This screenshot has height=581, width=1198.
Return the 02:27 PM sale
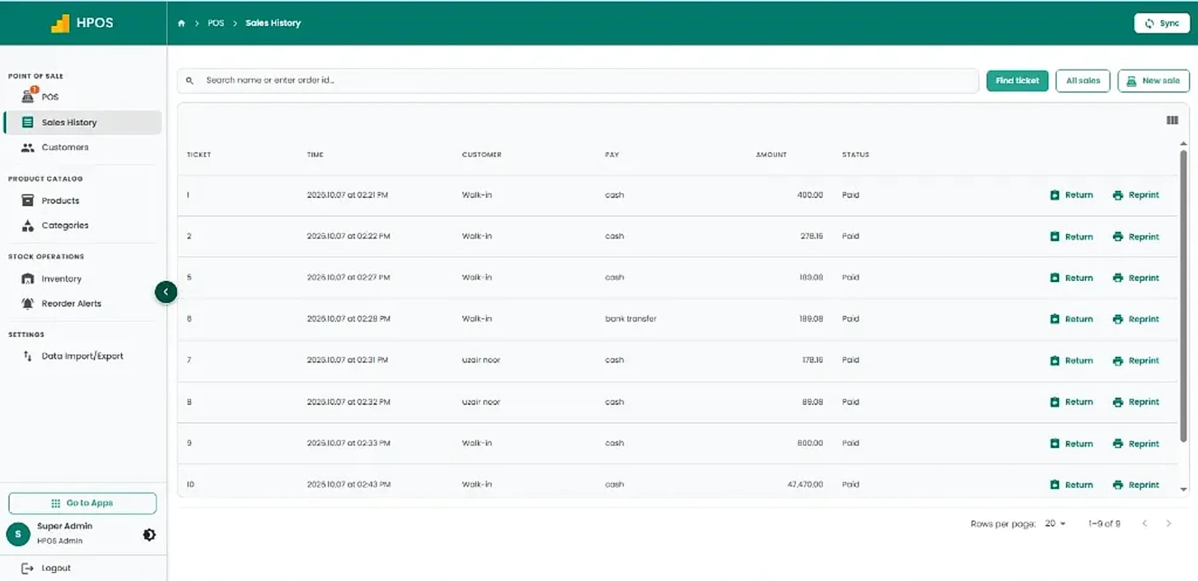[1071, 278]
